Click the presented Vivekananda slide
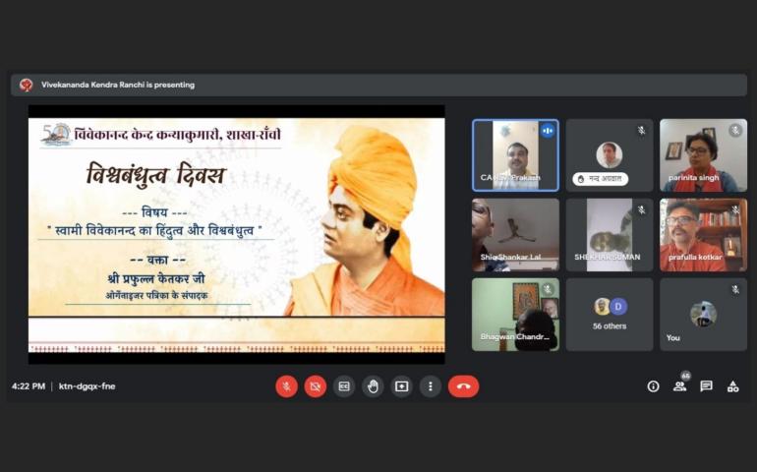 (237, 234)
